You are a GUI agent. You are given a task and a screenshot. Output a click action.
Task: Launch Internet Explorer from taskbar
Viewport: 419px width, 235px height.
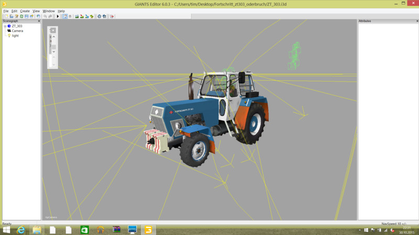coord(21,230)
